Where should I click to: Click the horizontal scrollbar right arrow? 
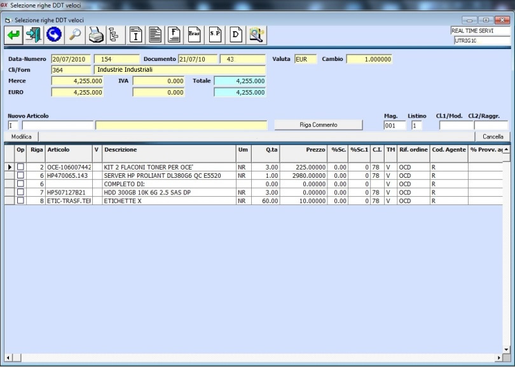click(x=499, y=357)
